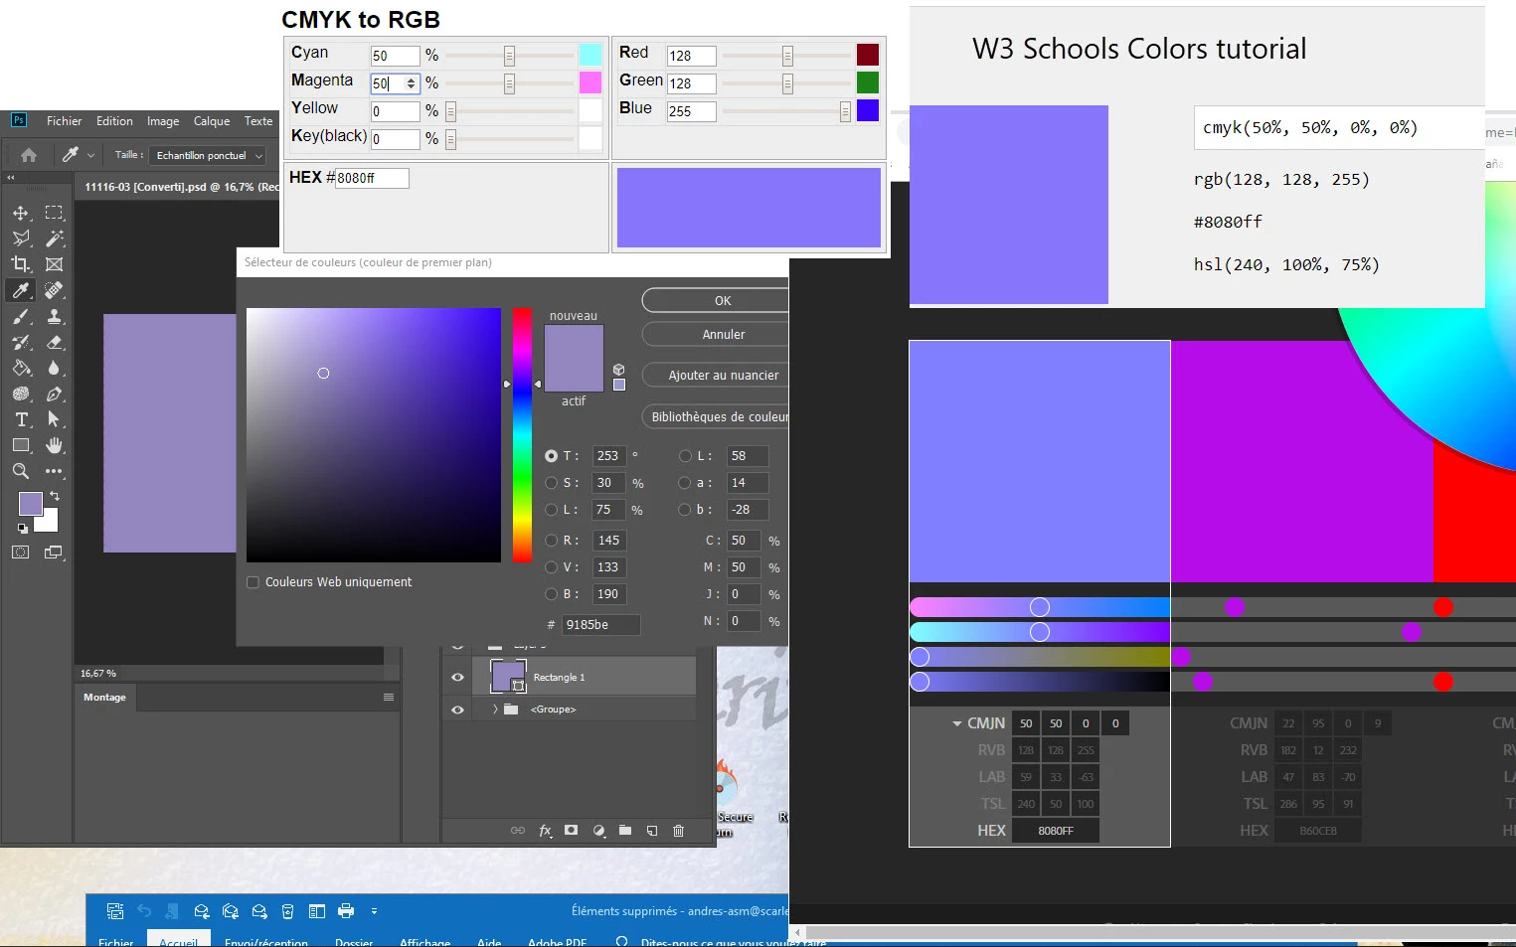Viewport: 1516px width, 947px height.
Task: Expand the <Groupe> layer folder
Action: tap(495, 710)
